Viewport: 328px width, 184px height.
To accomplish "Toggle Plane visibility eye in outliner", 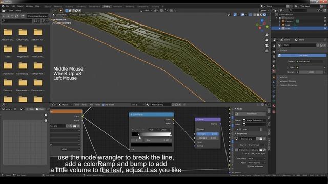I will pyautogui.click(x=325, y=28).
